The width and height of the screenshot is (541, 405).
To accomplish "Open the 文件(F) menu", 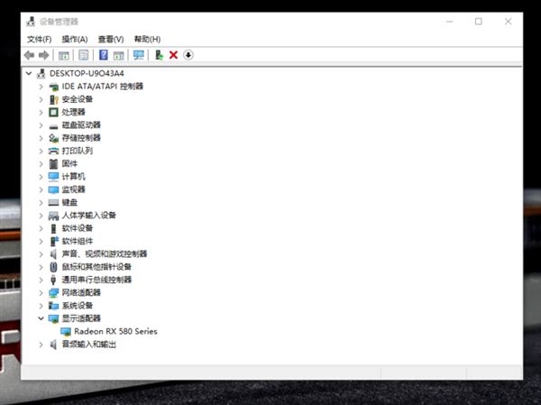I will coord(40,39).
